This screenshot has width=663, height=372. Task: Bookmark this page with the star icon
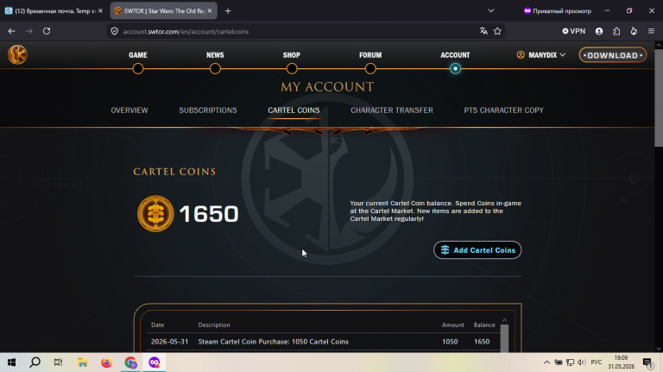tap(497, 31)
